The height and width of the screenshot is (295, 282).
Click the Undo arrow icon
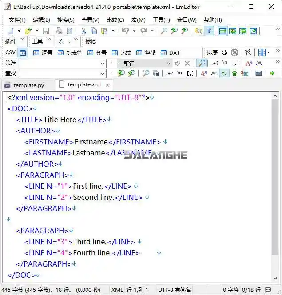(x=126, y=31)
